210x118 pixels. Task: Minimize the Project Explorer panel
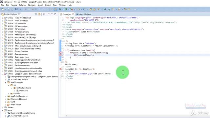[52, 14]
